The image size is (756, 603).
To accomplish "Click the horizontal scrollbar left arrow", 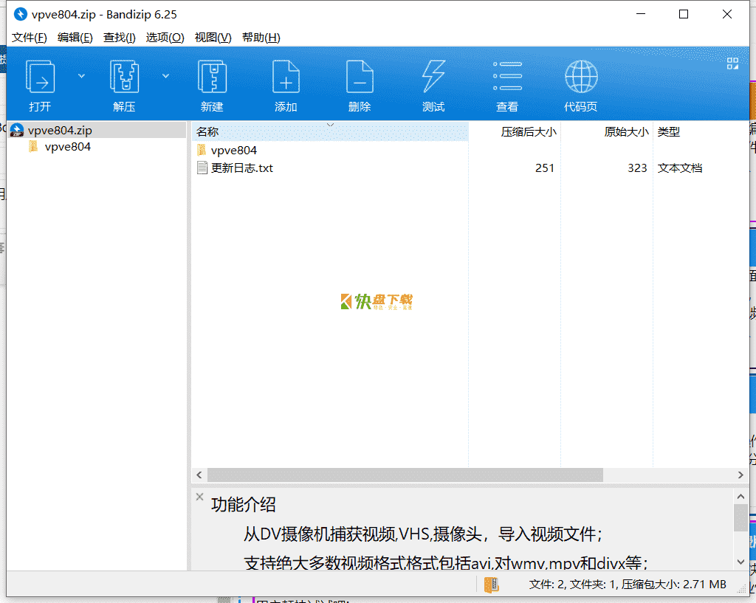I will (199, 475).
